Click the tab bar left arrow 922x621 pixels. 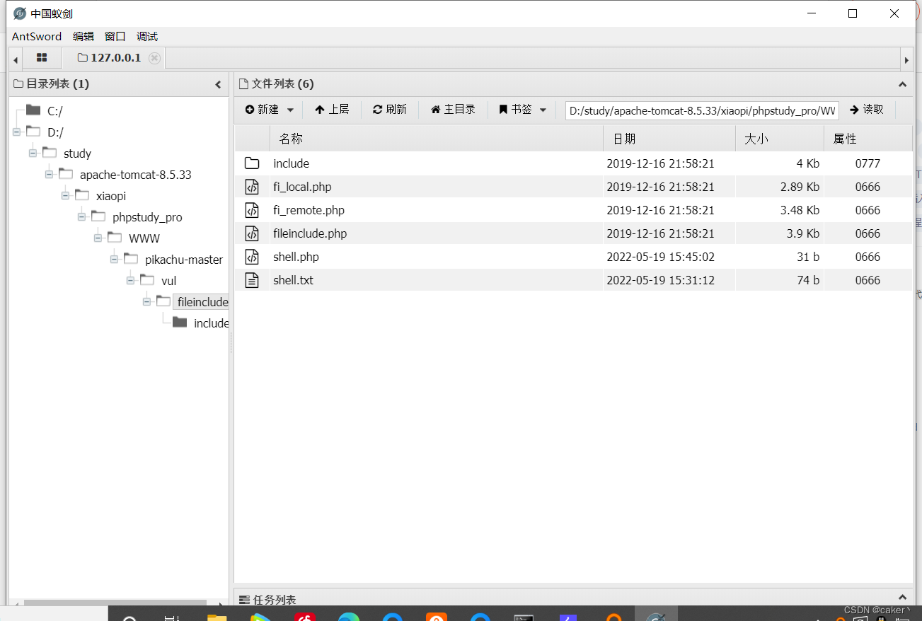16,59
